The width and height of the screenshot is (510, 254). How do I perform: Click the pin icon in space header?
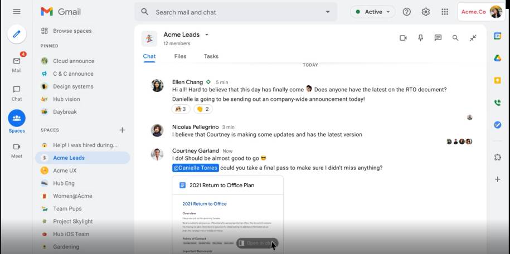[x=420, y=38]
